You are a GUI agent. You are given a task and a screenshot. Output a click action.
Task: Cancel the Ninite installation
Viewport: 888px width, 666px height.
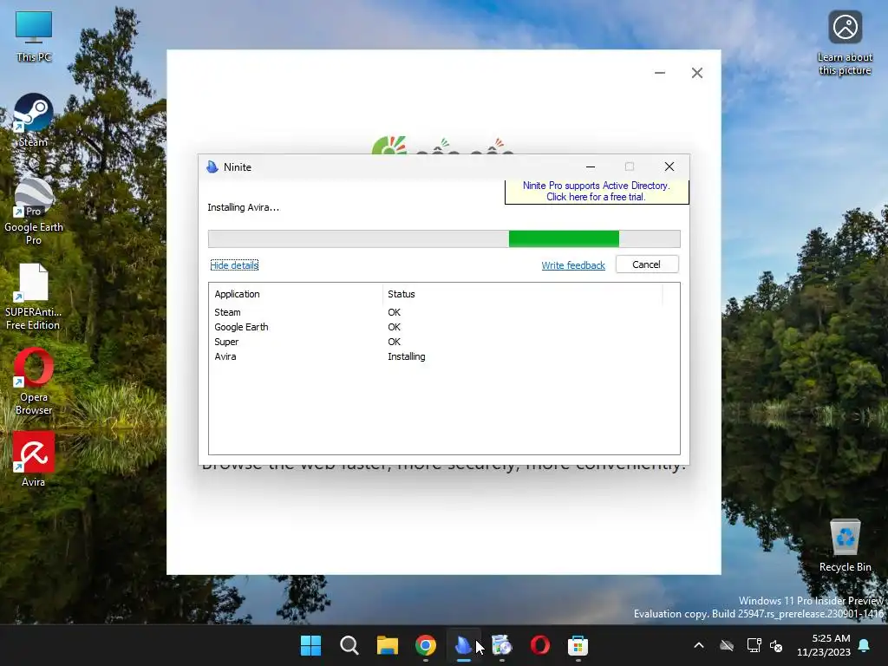tap(647, 264)
